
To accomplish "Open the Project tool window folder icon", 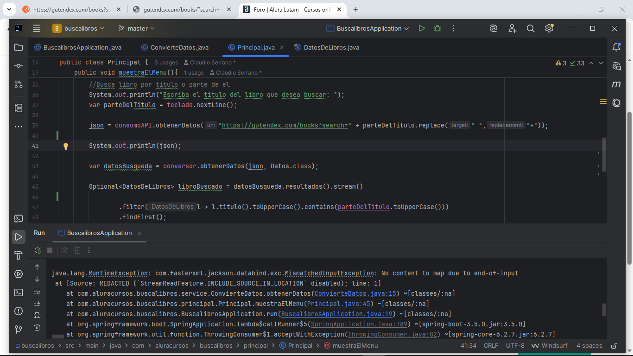I will 19,47.
